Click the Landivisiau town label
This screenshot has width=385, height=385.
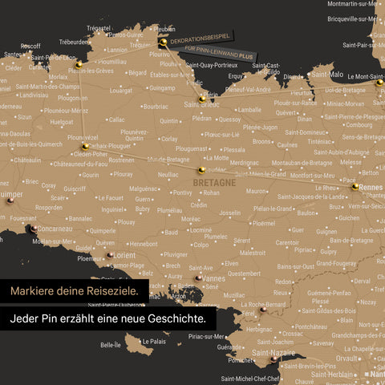click(34, 95)
